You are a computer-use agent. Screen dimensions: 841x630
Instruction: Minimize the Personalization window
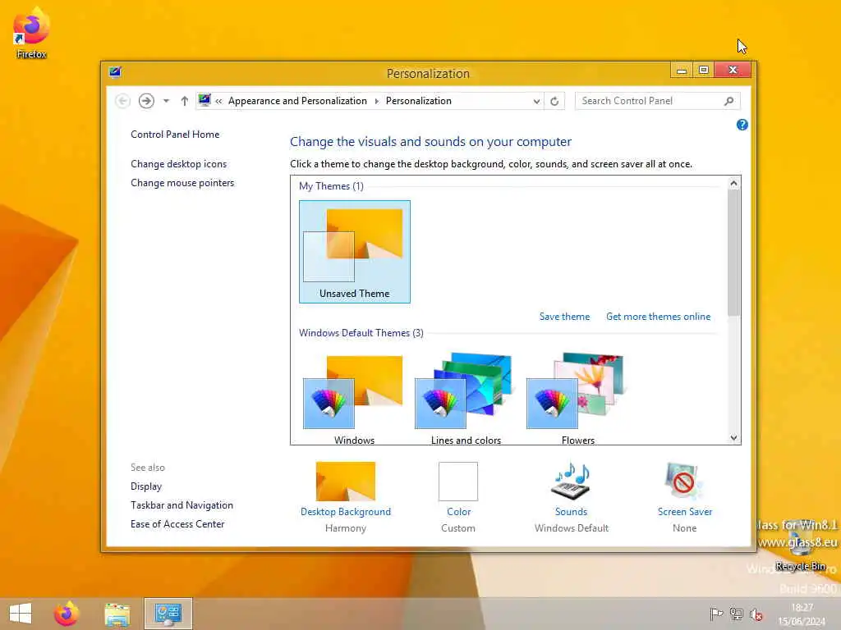(x=682, y=71)
